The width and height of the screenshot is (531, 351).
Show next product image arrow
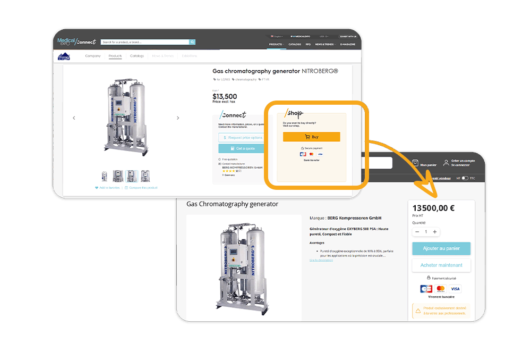pyautogui.click(x=178, y=118)
